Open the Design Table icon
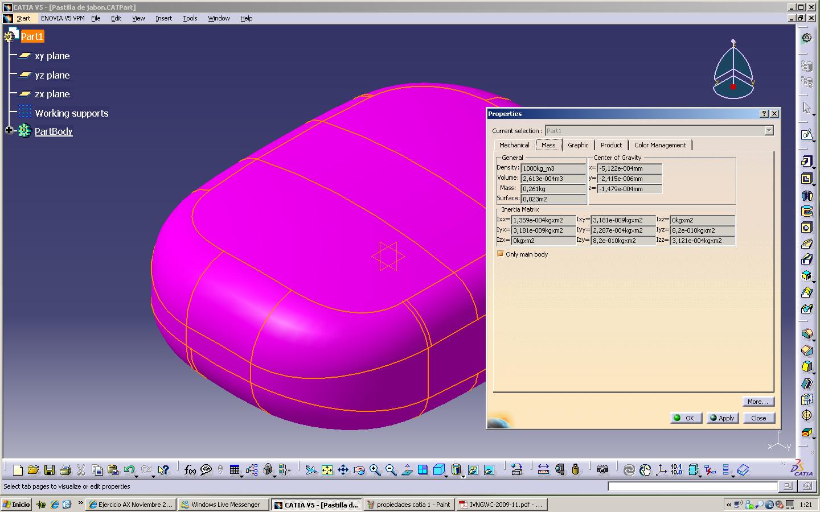The width and height of the screenshot is (820, 512). pos(235,470)
